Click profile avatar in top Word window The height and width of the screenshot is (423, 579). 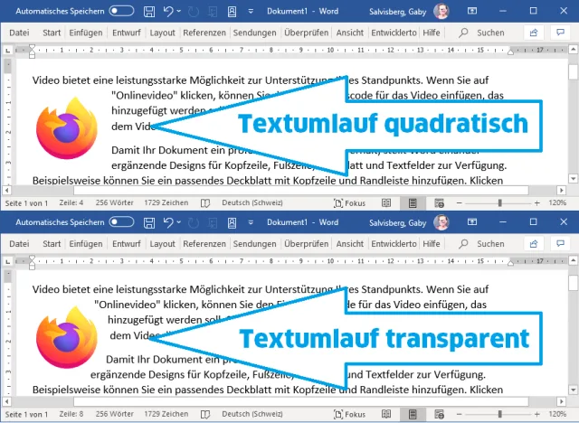(441, 12)
